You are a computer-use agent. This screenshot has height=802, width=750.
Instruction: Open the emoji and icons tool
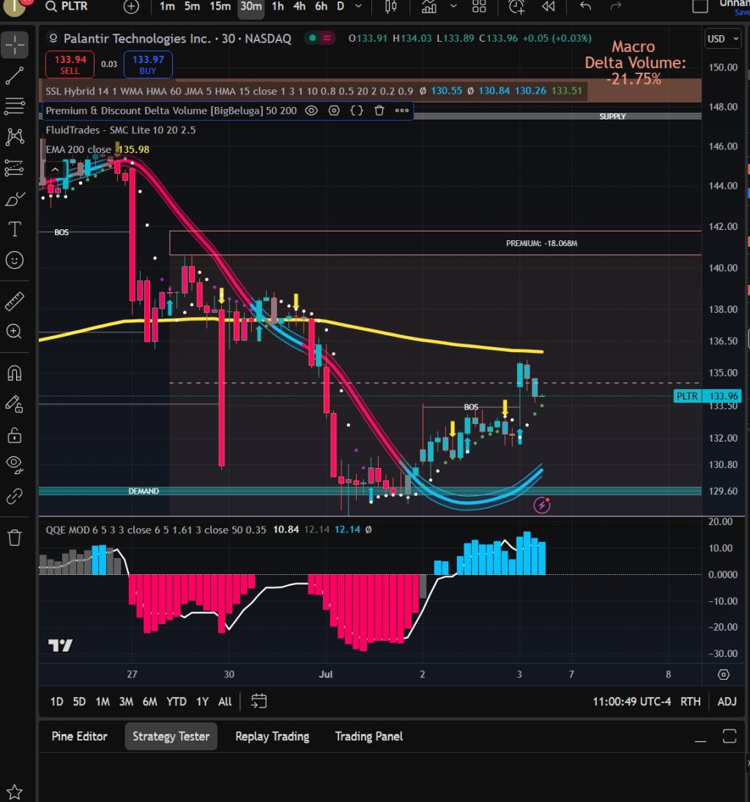click(15, 260)
